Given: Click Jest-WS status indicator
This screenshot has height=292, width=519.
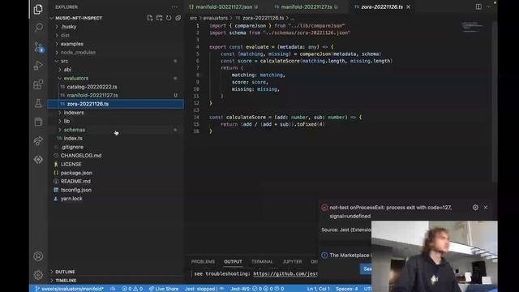Looking at the screenshot, I should (257, 289).
